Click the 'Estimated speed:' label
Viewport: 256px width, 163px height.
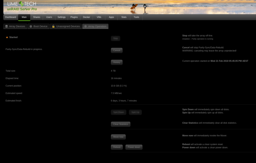pos(14,93)
